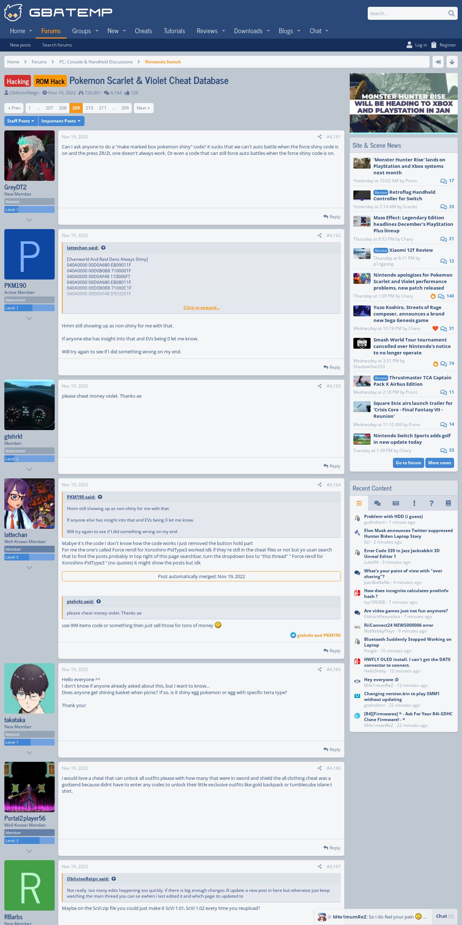Open the Important Posts dropdown

(61, 121)
